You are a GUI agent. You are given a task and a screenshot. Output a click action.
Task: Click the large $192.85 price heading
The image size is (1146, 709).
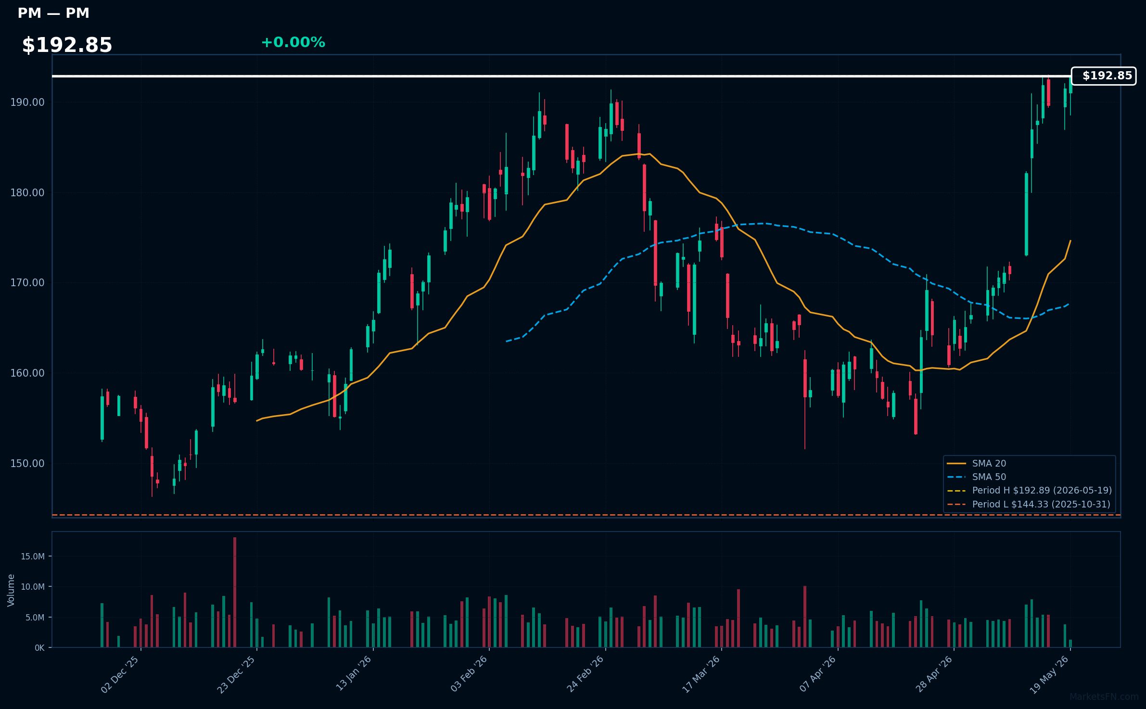point(67,45)
